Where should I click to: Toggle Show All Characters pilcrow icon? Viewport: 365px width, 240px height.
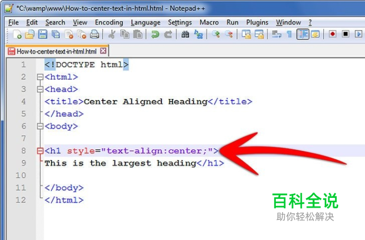coord(289,35)
